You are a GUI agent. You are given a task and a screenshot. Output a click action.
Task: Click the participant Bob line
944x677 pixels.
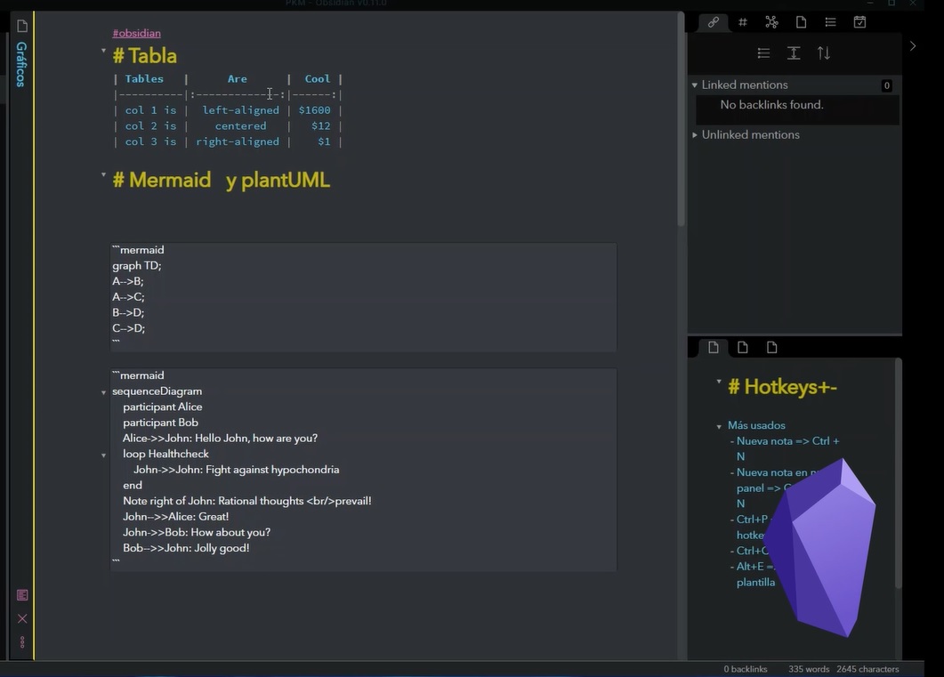pyautogui.click(x=160, y=423)
